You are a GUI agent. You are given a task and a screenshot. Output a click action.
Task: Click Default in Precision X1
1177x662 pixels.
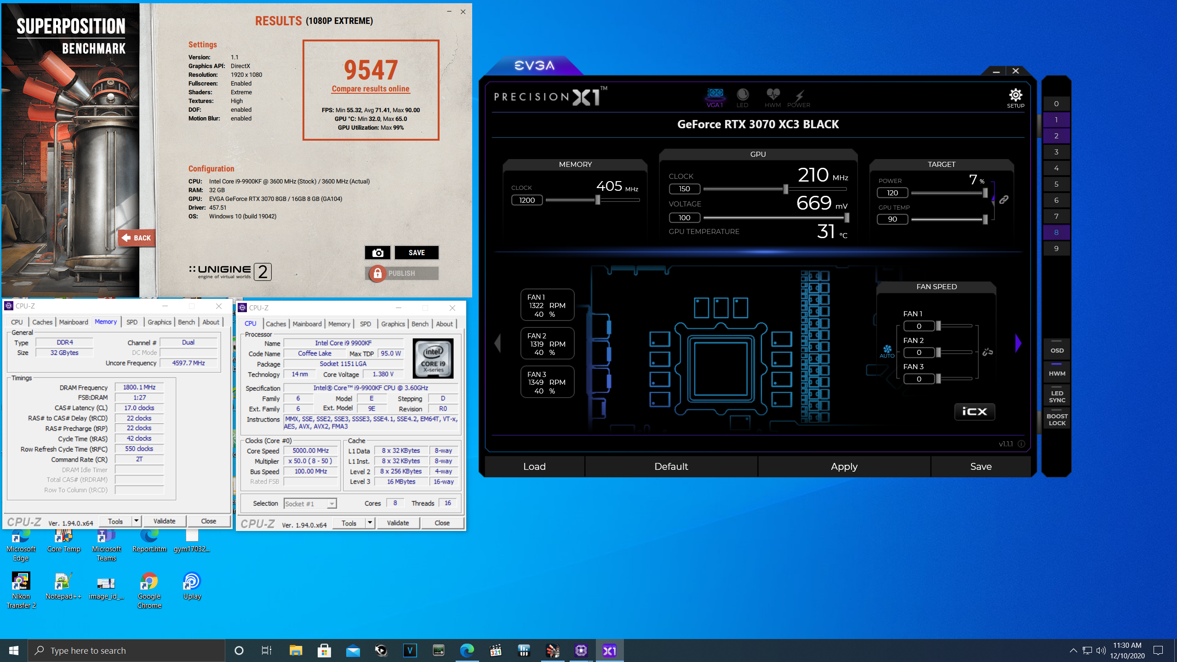tap(671, 466)
